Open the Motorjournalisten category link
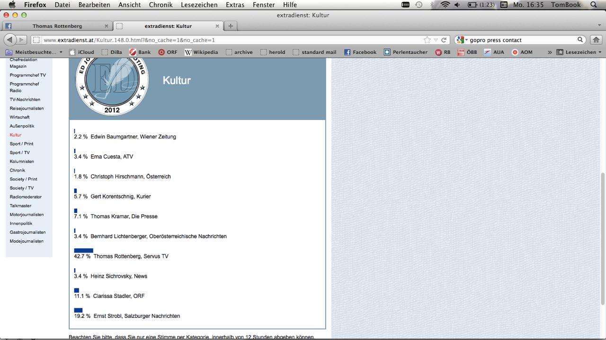The height and width of the screenshot is (340, 606). pos(27,215)
